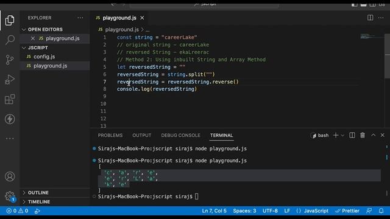The image size is (390, 219).
Task: Open the Search view in activity bar
Action: tap(10, 40)
